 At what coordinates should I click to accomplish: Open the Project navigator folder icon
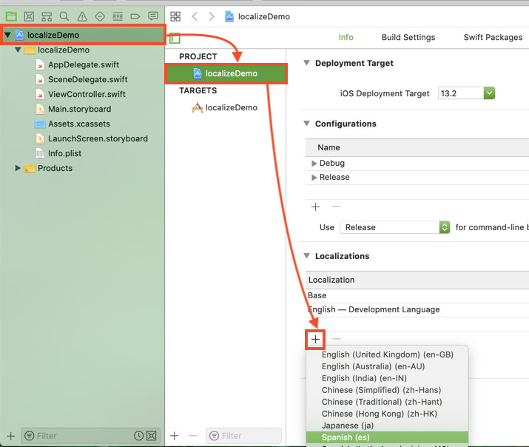point(11,16)
